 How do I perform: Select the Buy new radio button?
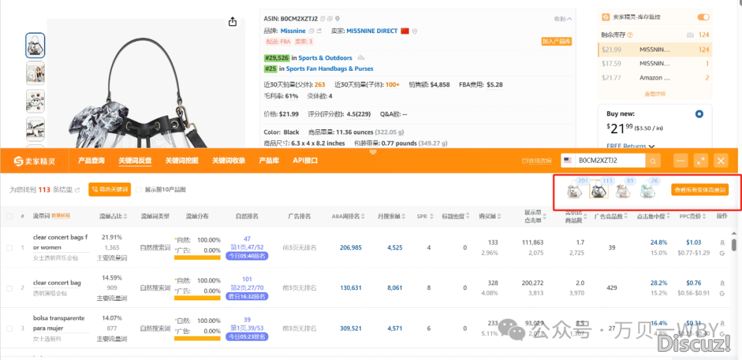(699, 114)
